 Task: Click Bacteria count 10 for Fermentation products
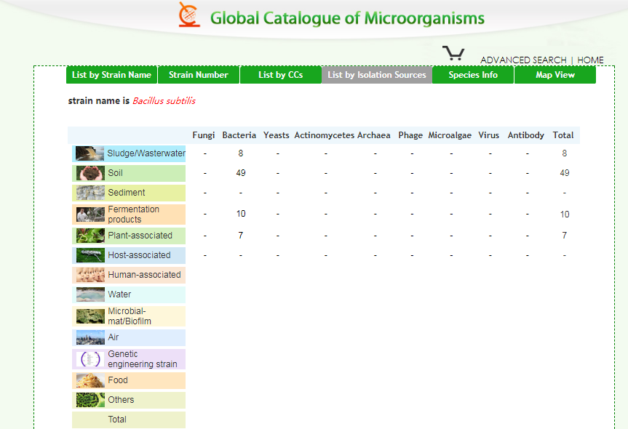(x=241, y=214)
